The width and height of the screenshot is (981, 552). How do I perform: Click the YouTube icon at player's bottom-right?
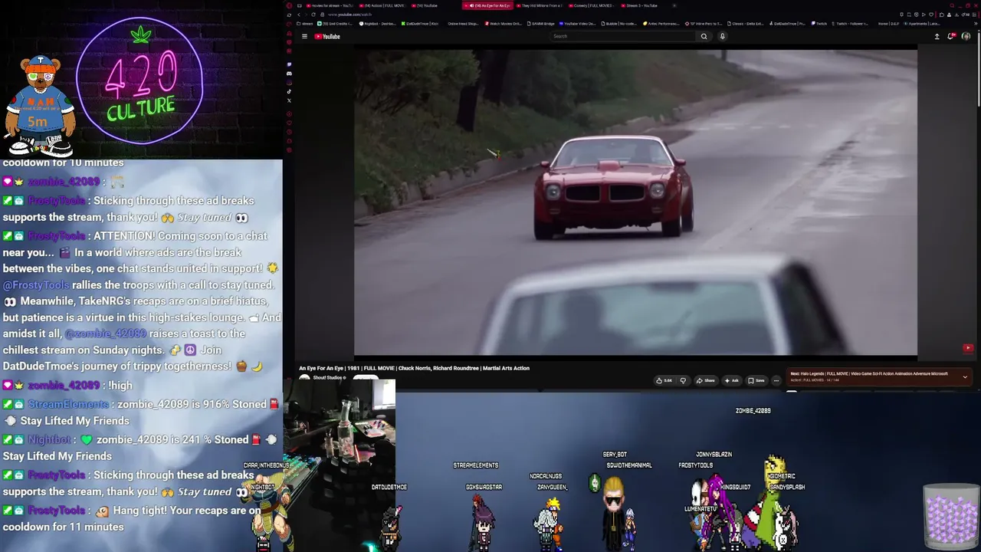click(968, 348)
